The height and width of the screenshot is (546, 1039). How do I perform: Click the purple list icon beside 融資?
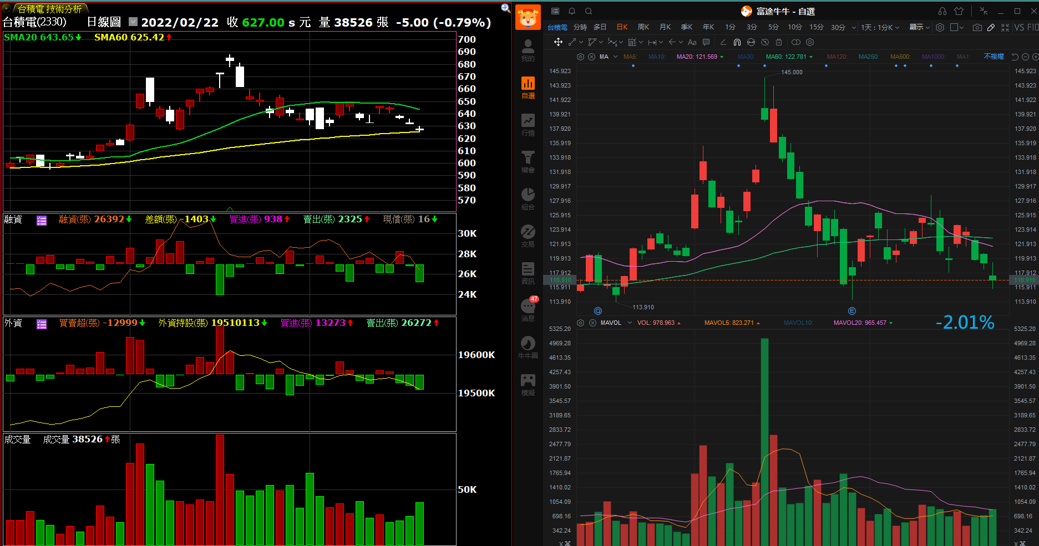tap(42, 221)
